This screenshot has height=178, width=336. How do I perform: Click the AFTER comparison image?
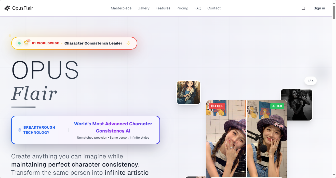click(267, 139)
